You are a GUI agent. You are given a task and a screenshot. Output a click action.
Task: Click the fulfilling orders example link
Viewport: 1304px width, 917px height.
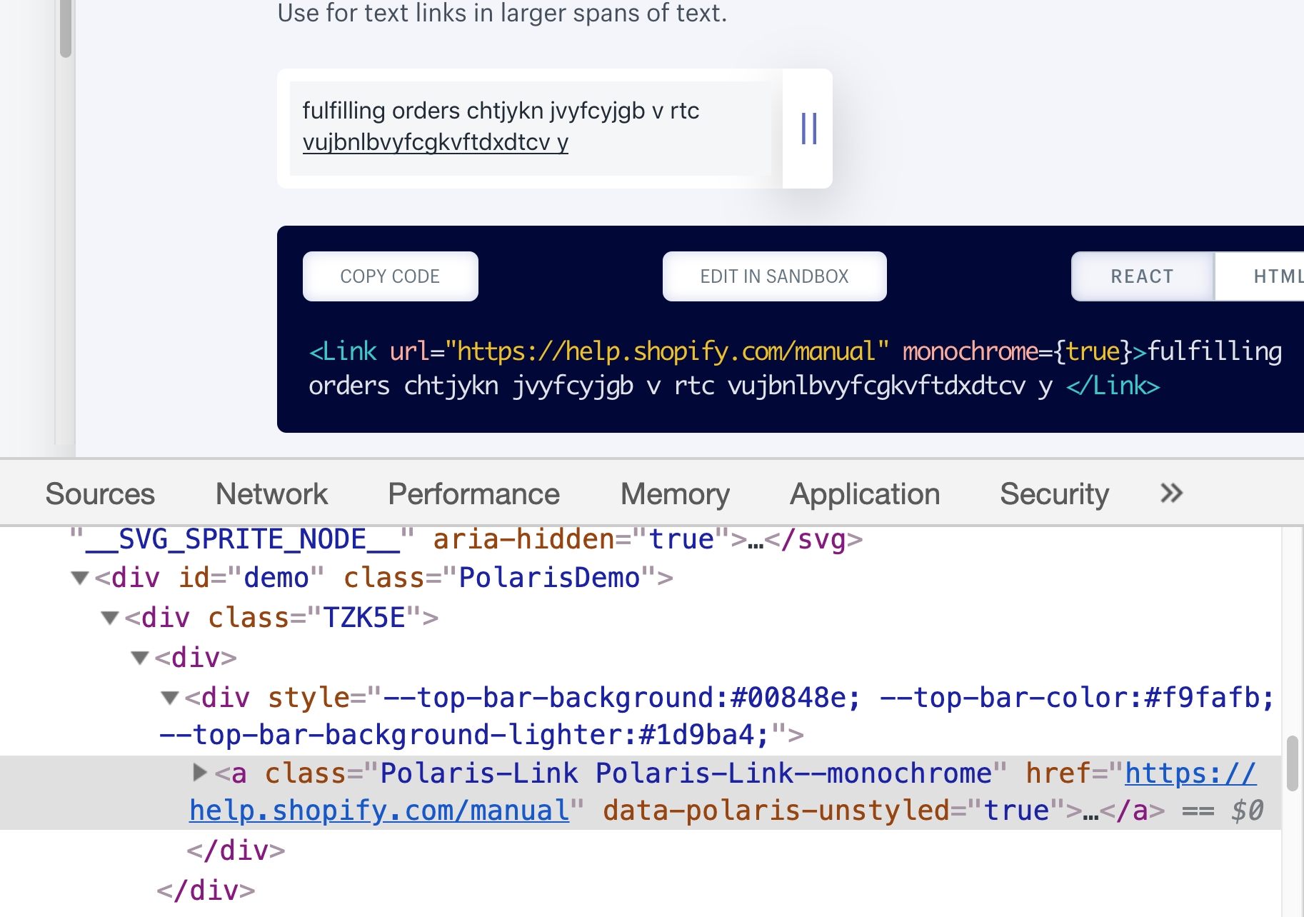click(x=501, y=126)
